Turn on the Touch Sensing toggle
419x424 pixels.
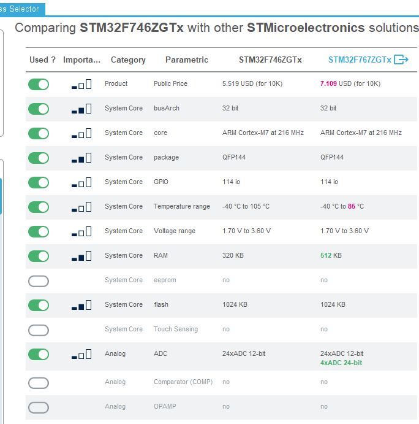coord(39,330)
